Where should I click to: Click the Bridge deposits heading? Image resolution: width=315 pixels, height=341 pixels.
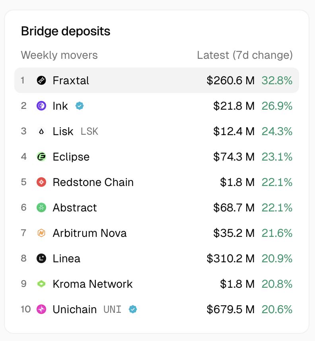point(66,31)
